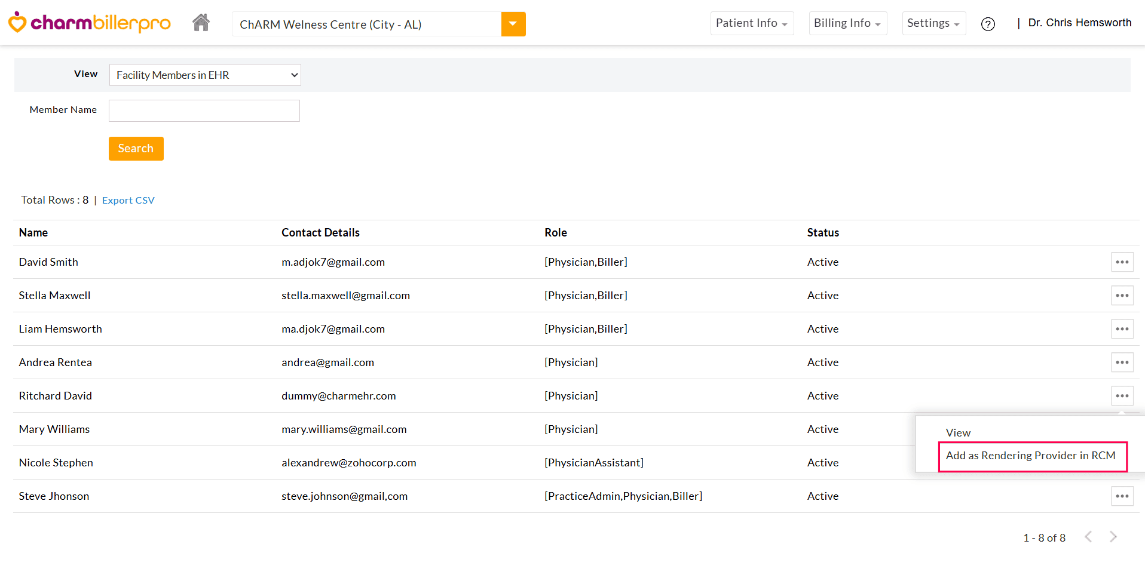Select View in the context menu
The height and width of the screenshot is (587, 1145).
click(x=958, y=433)
